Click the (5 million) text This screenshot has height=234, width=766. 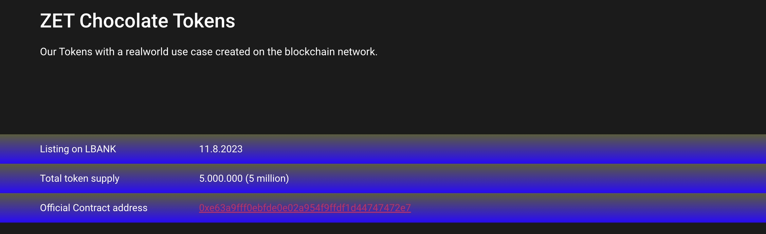click(x=267, y=178)
